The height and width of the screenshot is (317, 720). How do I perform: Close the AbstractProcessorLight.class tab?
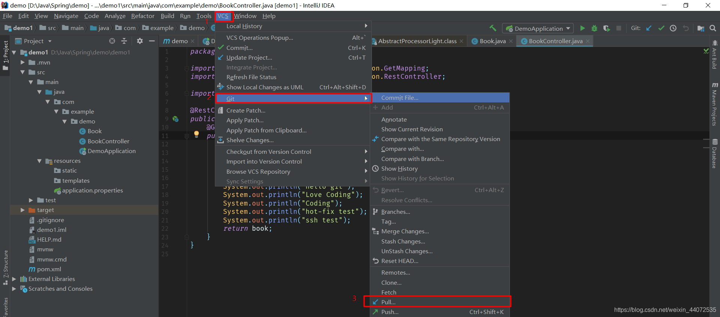click(461, 41)
